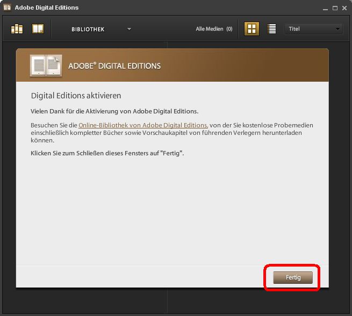
Task: Click the Digital Editions aktivieren heading
Action: [x=76, y=96]
